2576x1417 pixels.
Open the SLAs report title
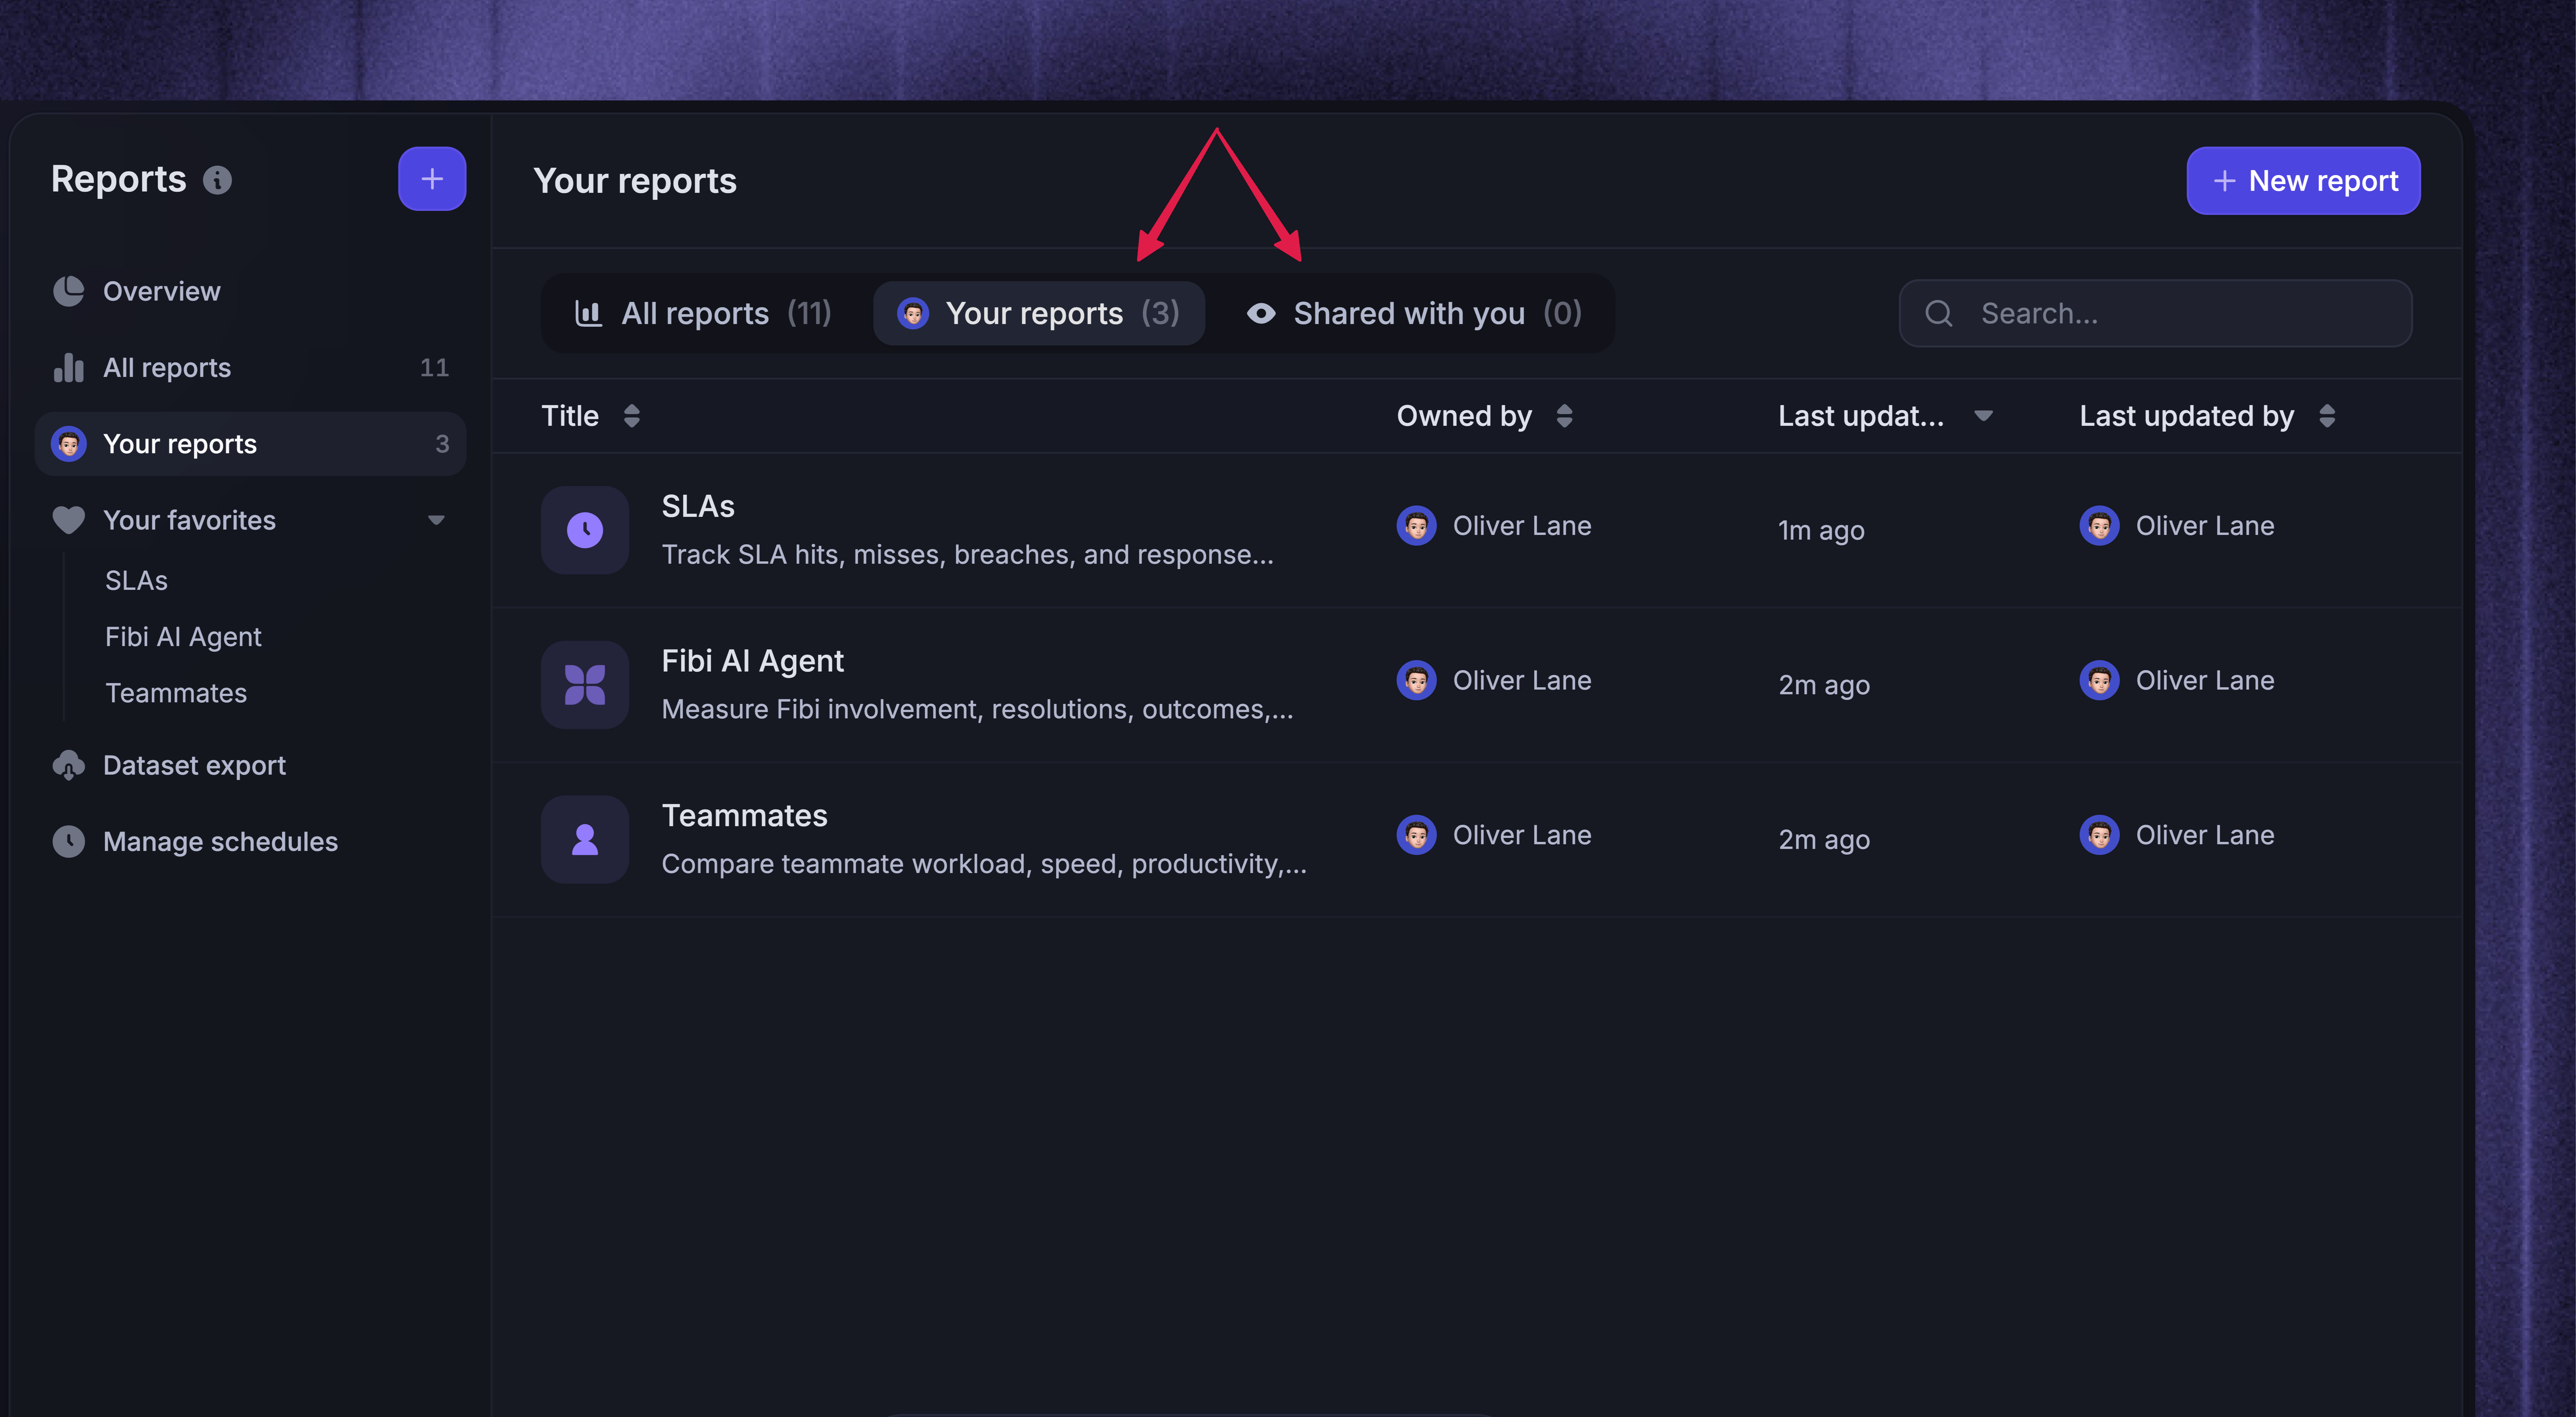click(x=698, y=507)
